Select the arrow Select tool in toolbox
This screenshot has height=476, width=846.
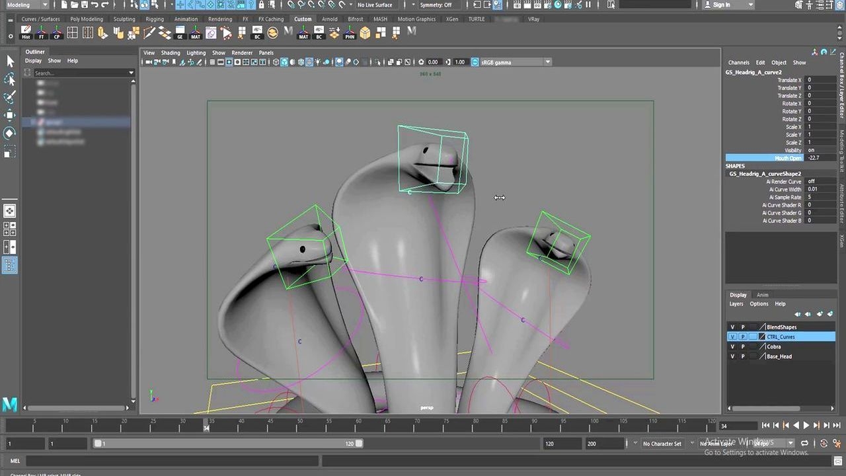10,61
